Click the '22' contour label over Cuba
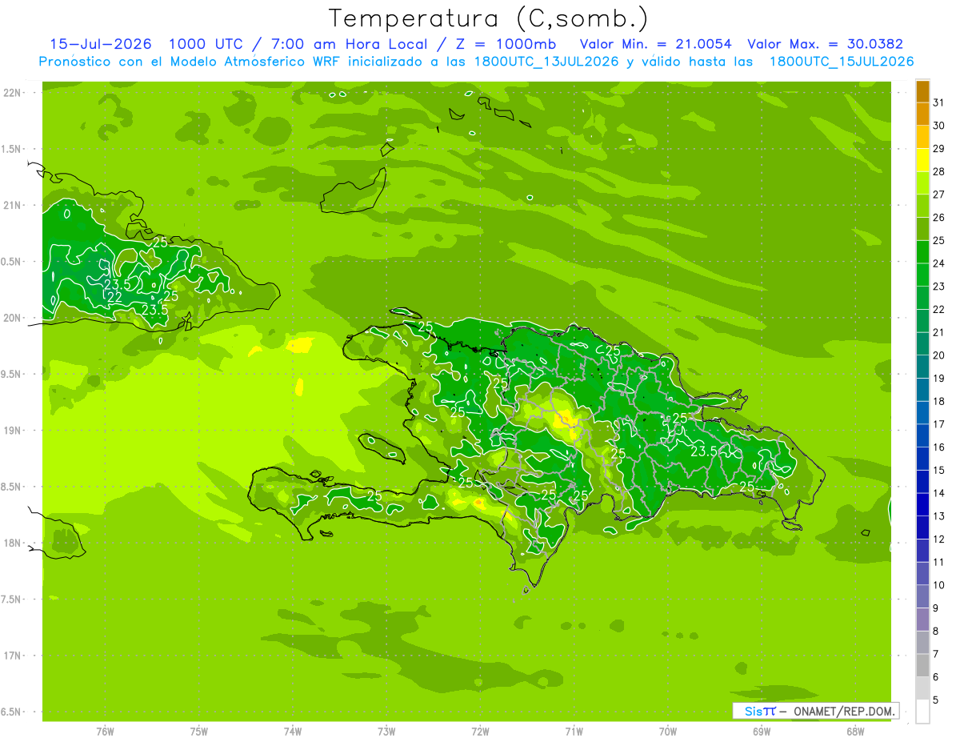 (114, 297)
